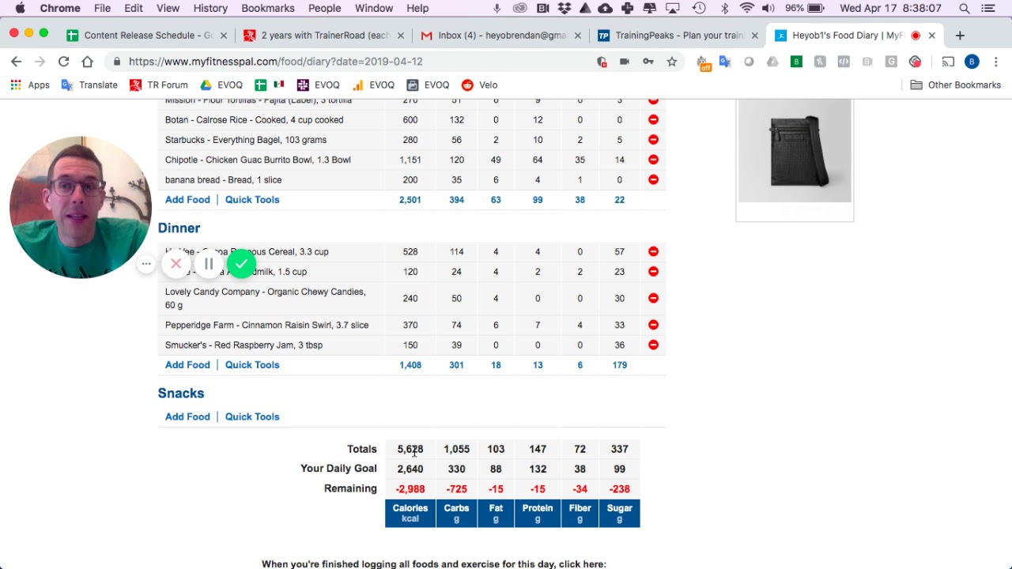Click the Calories kcal column header

click(x=410, y=514)
